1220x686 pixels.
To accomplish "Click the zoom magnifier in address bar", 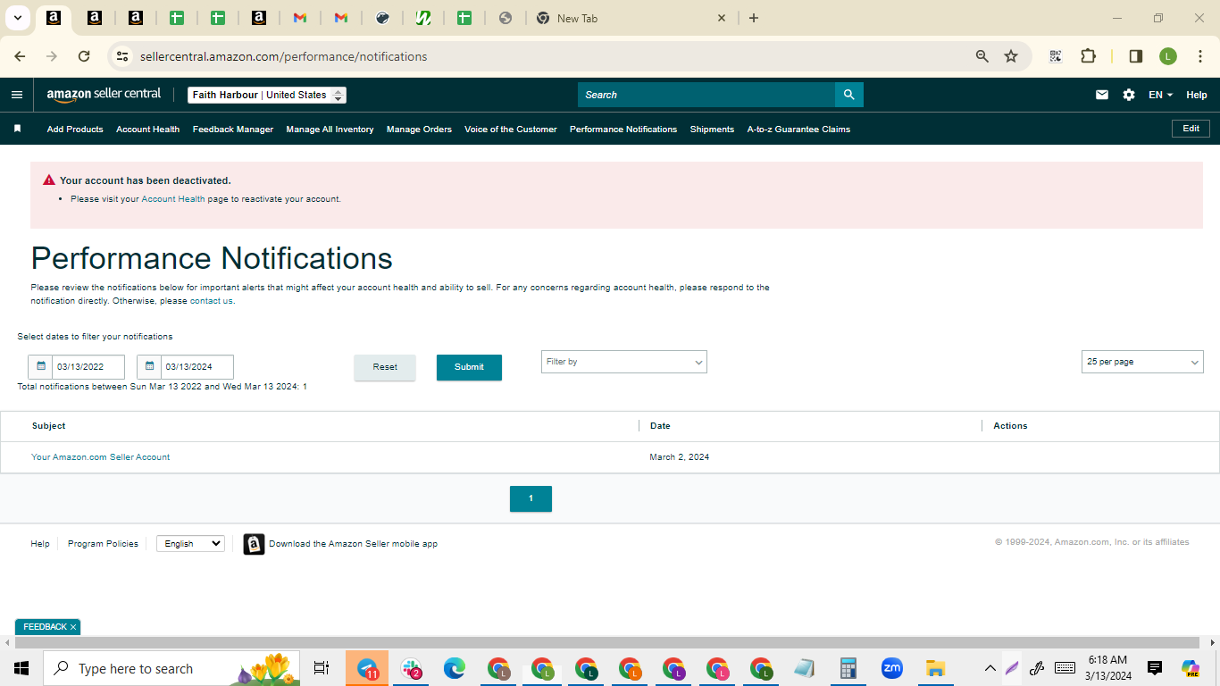I will (982, 56).
